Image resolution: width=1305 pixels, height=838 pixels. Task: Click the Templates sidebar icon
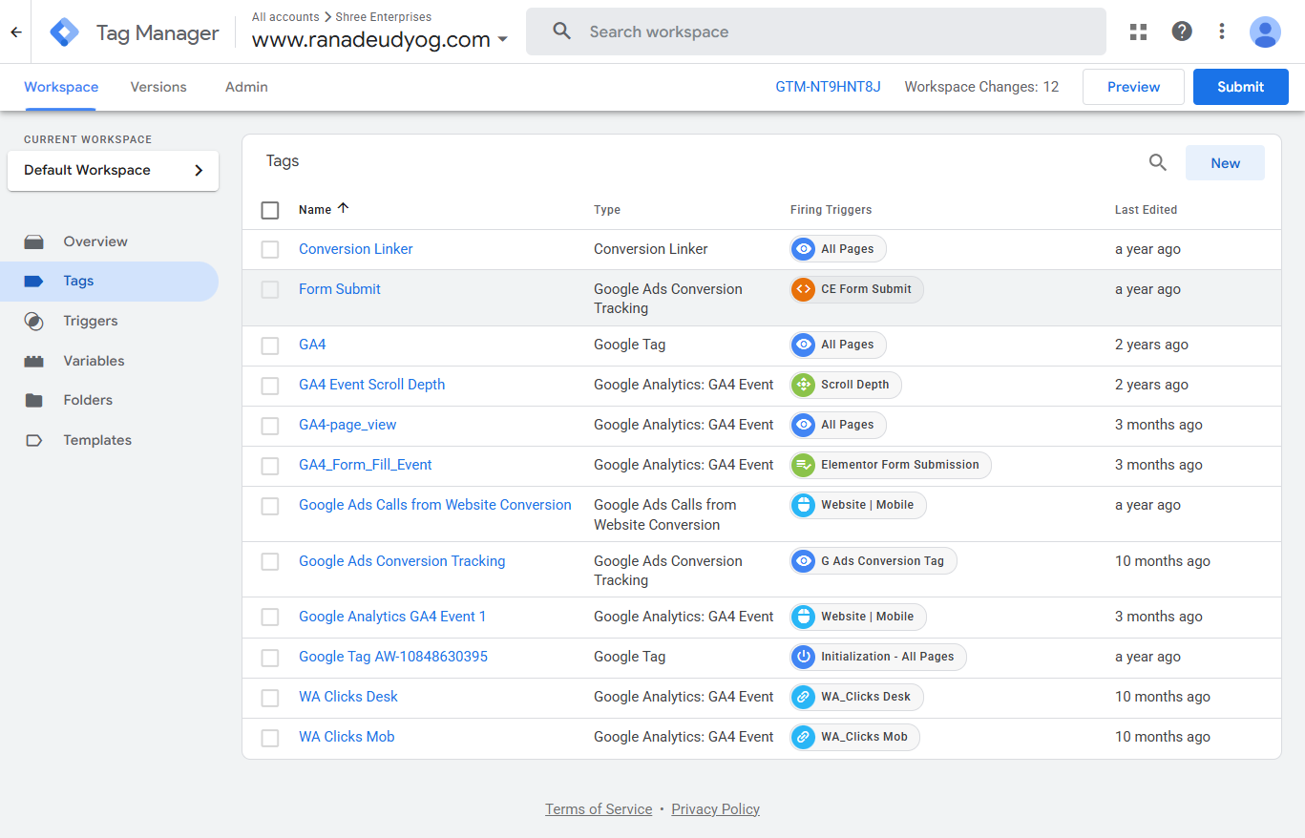pyautogui.click(x=34, y=440)
